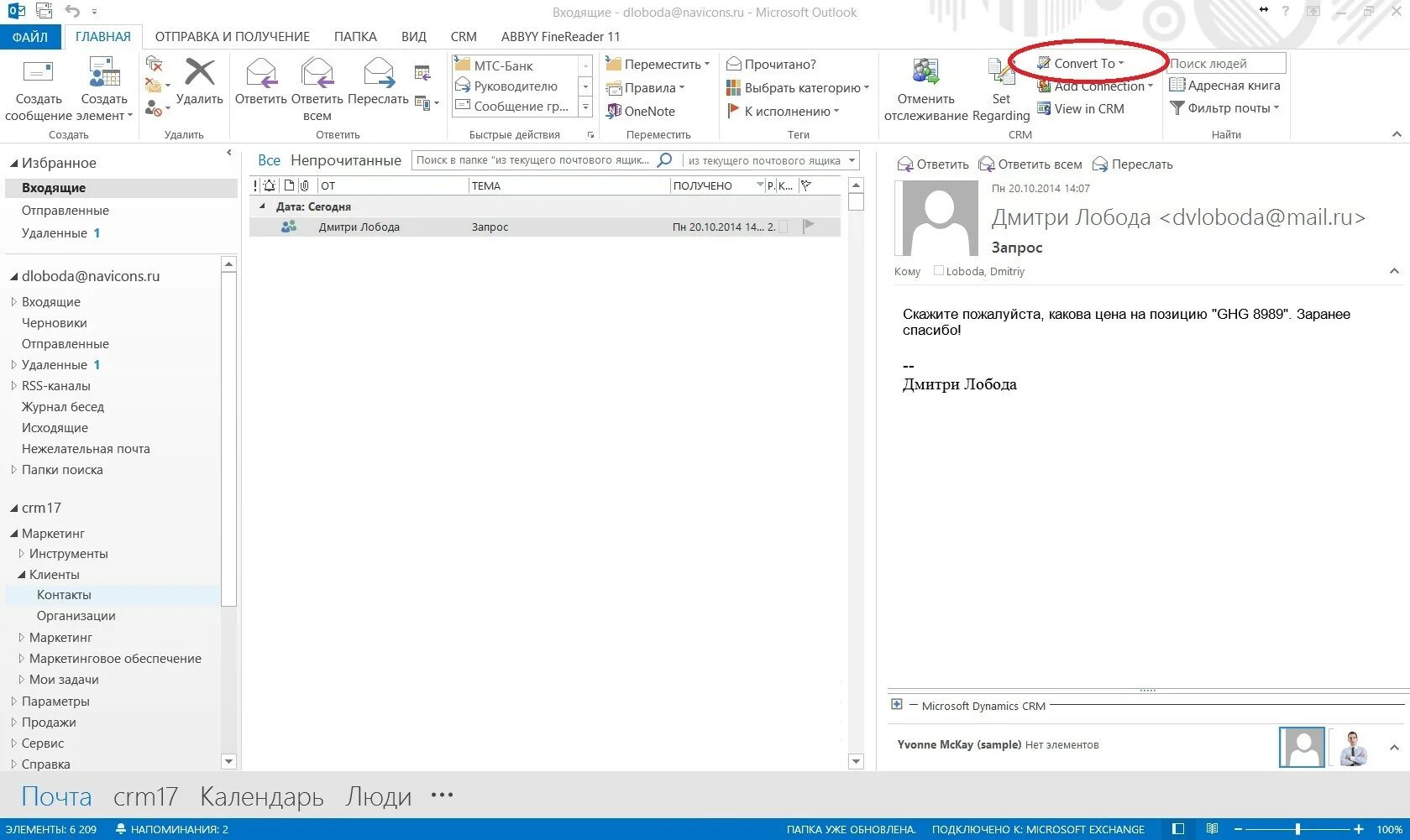Open View in CRM

(1081, 108)
